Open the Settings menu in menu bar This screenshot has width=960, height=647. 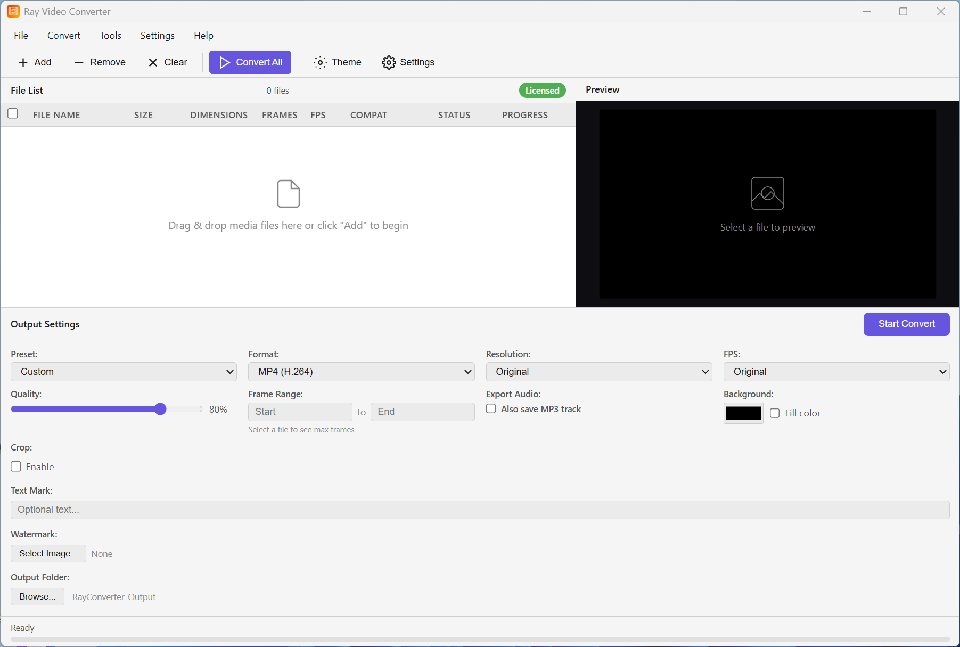click(x=158, y=36)
